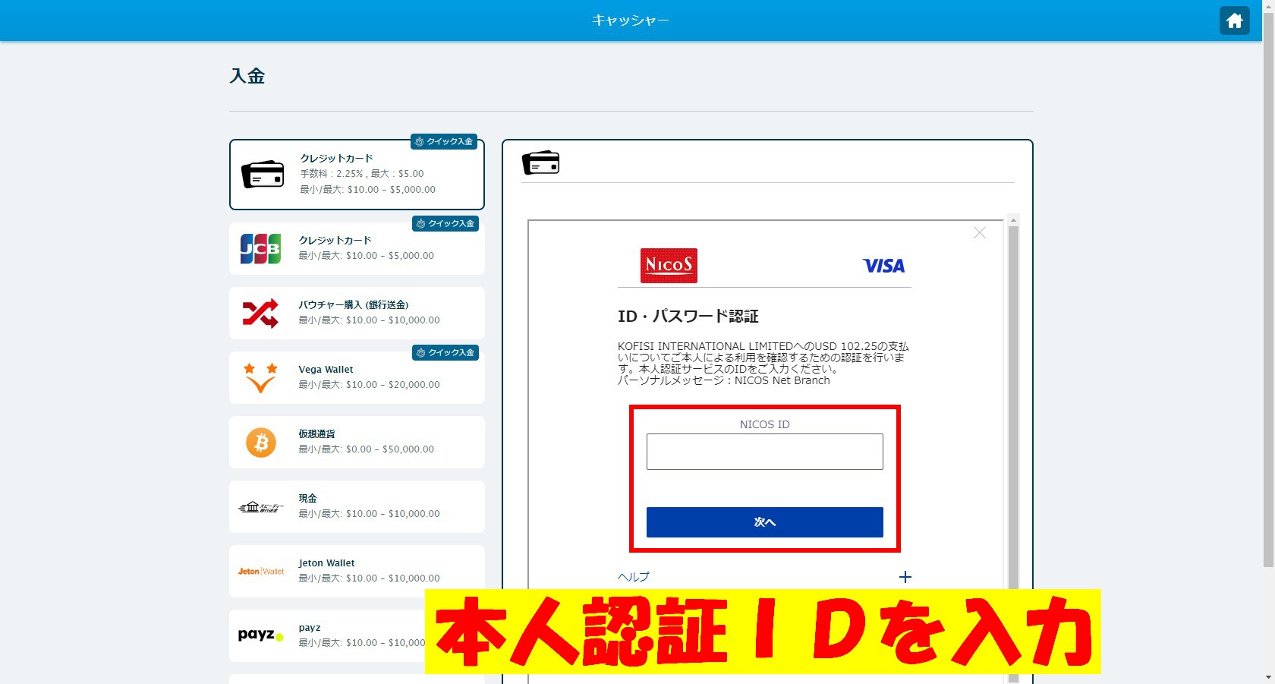Screen dimensions: 1275x684
Task: Choose the Jeton Wallet method
Action: pyautogui.click(x=357, y=571)
